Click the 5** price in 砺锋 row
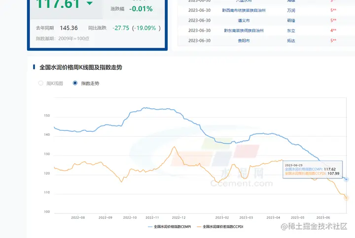 click(333, 21)
